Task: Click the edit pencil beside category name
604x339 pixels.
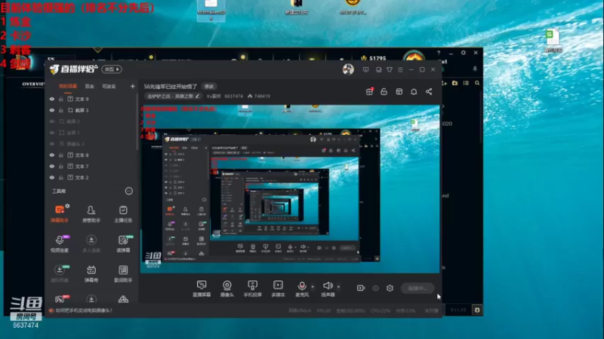Action: (197, 96)
